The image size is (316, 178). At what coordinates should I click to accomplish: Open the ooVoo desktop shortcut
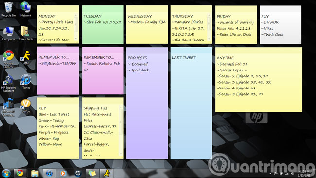coord(26,106)
